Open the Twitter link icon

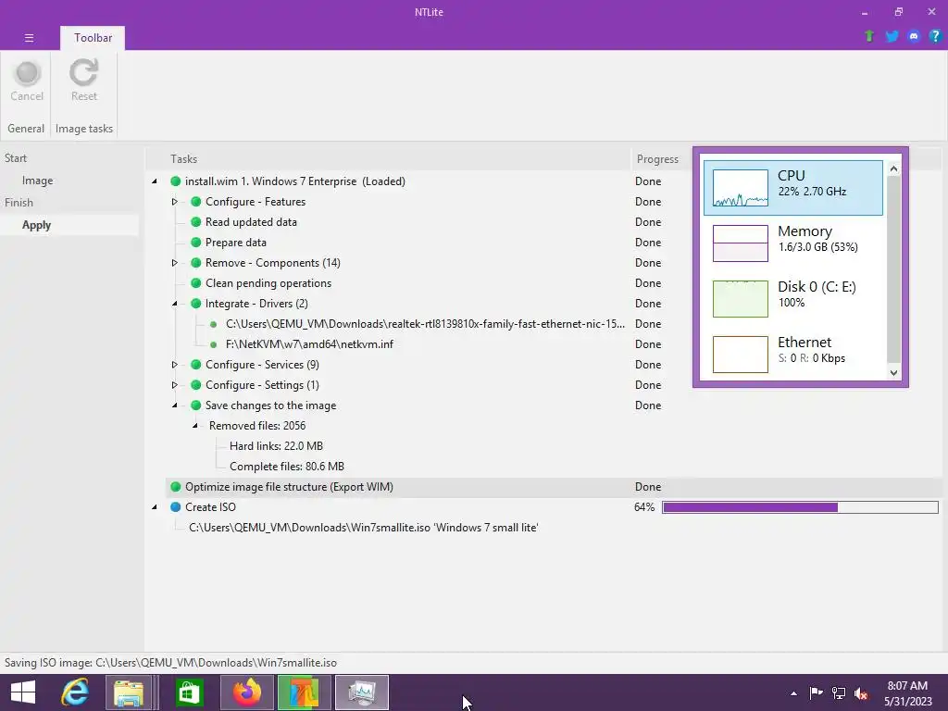tap(892, 36)
